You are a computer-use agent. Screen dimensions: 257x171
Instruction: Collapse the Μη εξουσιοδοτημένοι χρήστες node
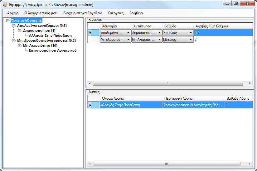point(14,40)
